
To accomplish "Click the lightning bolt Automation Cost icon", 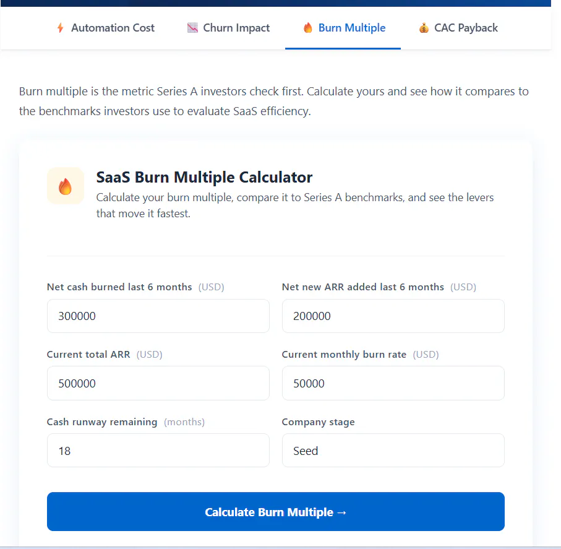I will [x=61, y=28].
